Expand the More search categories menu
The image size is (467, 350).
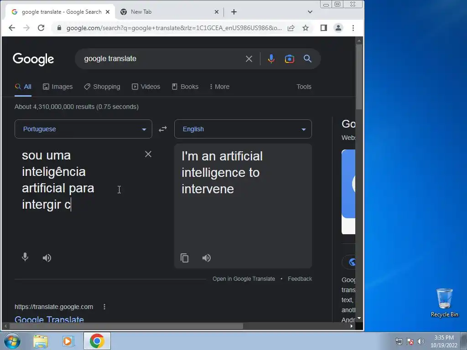click(x=219, y=87)
